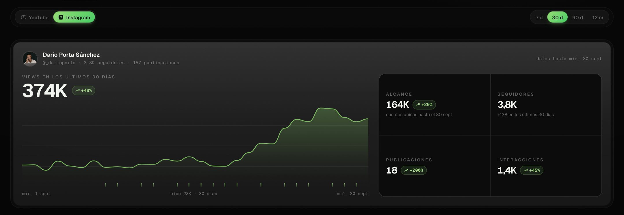Image resolution: width=624 pixels, height=215 pixels.
Task: Click the 'datos hasta mié, 30 sept' note
Action: pos(569,59)
